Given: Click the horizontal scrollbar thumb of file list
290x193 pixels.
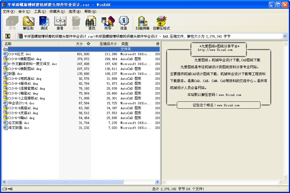Looking at the screenshot, I should pos(65,182).
